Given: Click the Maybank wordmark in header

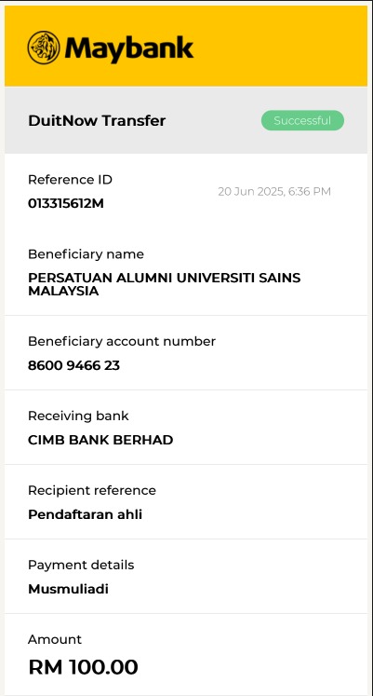Looking at the screenshot, I should pyautogui.click(x=129, y=48).
